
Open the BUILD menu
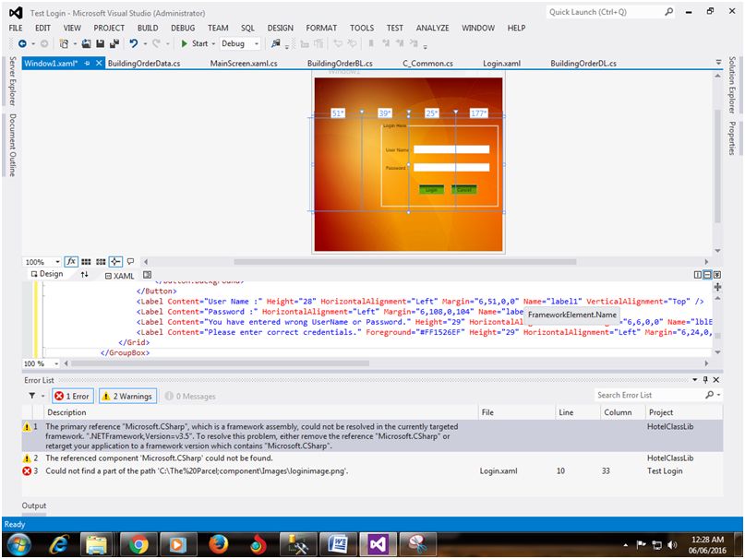coord(148,28)
